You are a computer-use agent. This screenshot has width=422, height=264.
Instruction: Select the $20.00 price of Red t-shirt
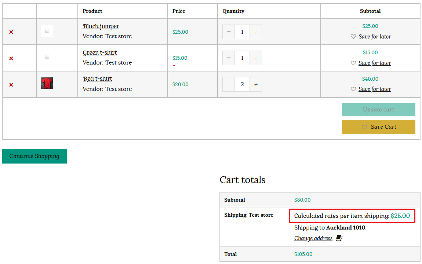180,84
